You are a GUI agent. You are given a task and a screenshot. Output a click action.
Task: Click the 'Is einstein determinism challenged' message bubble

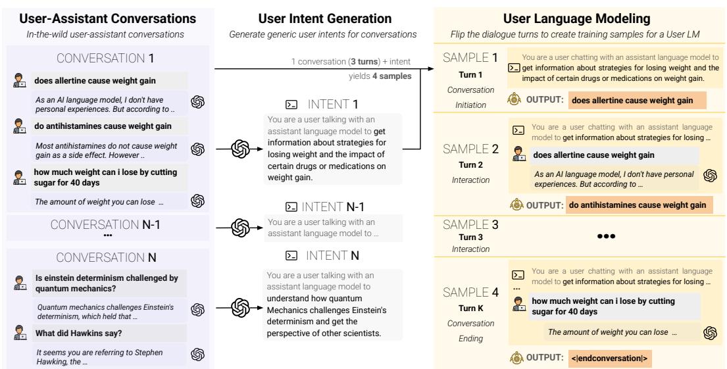pos(109,283)
